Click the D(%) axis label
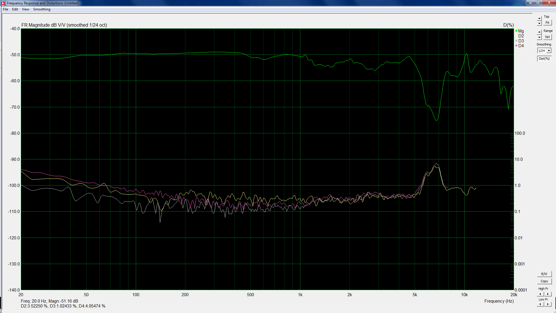 click(509, 25)
